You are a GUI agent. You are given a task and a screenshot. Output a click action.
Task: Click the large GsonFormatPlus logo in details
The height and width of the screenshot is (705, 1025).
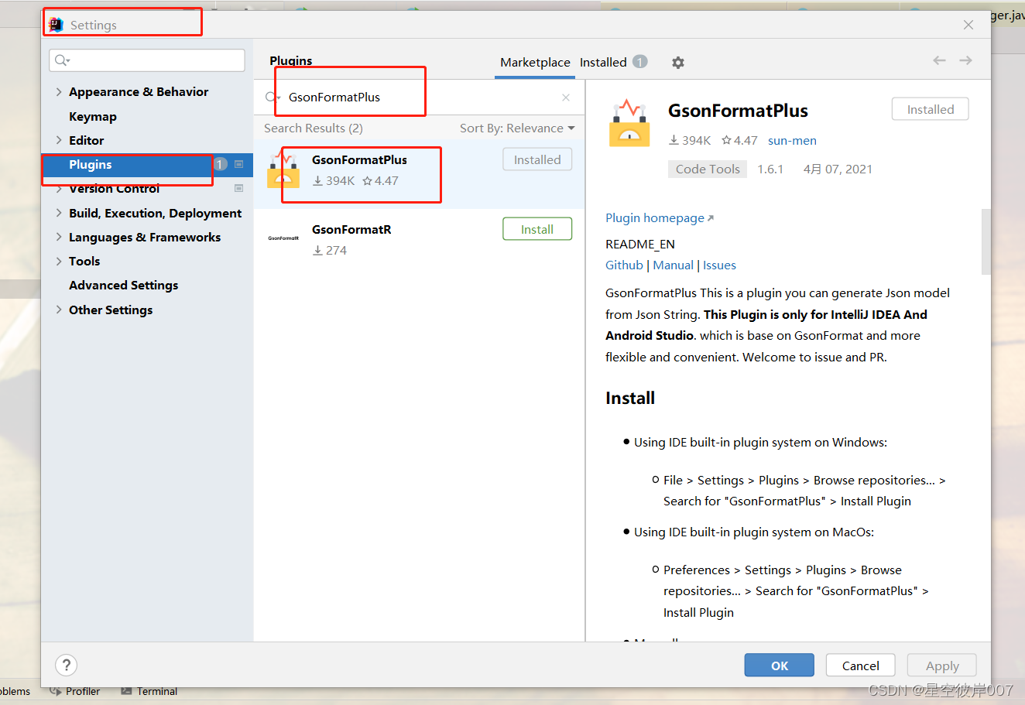point(629,123)
